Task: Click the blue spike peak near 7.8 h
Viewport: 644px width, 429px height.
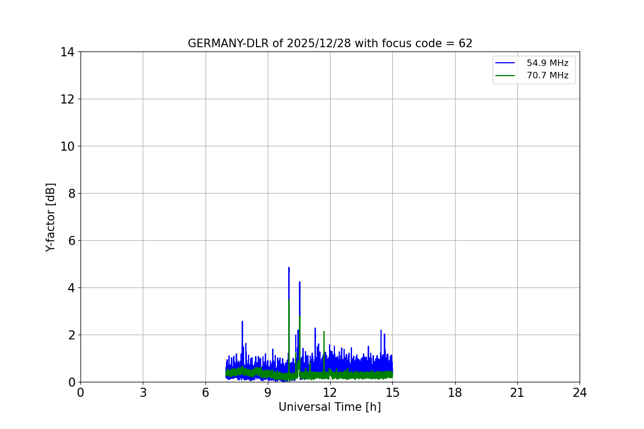Action: (x=242, y=322)
